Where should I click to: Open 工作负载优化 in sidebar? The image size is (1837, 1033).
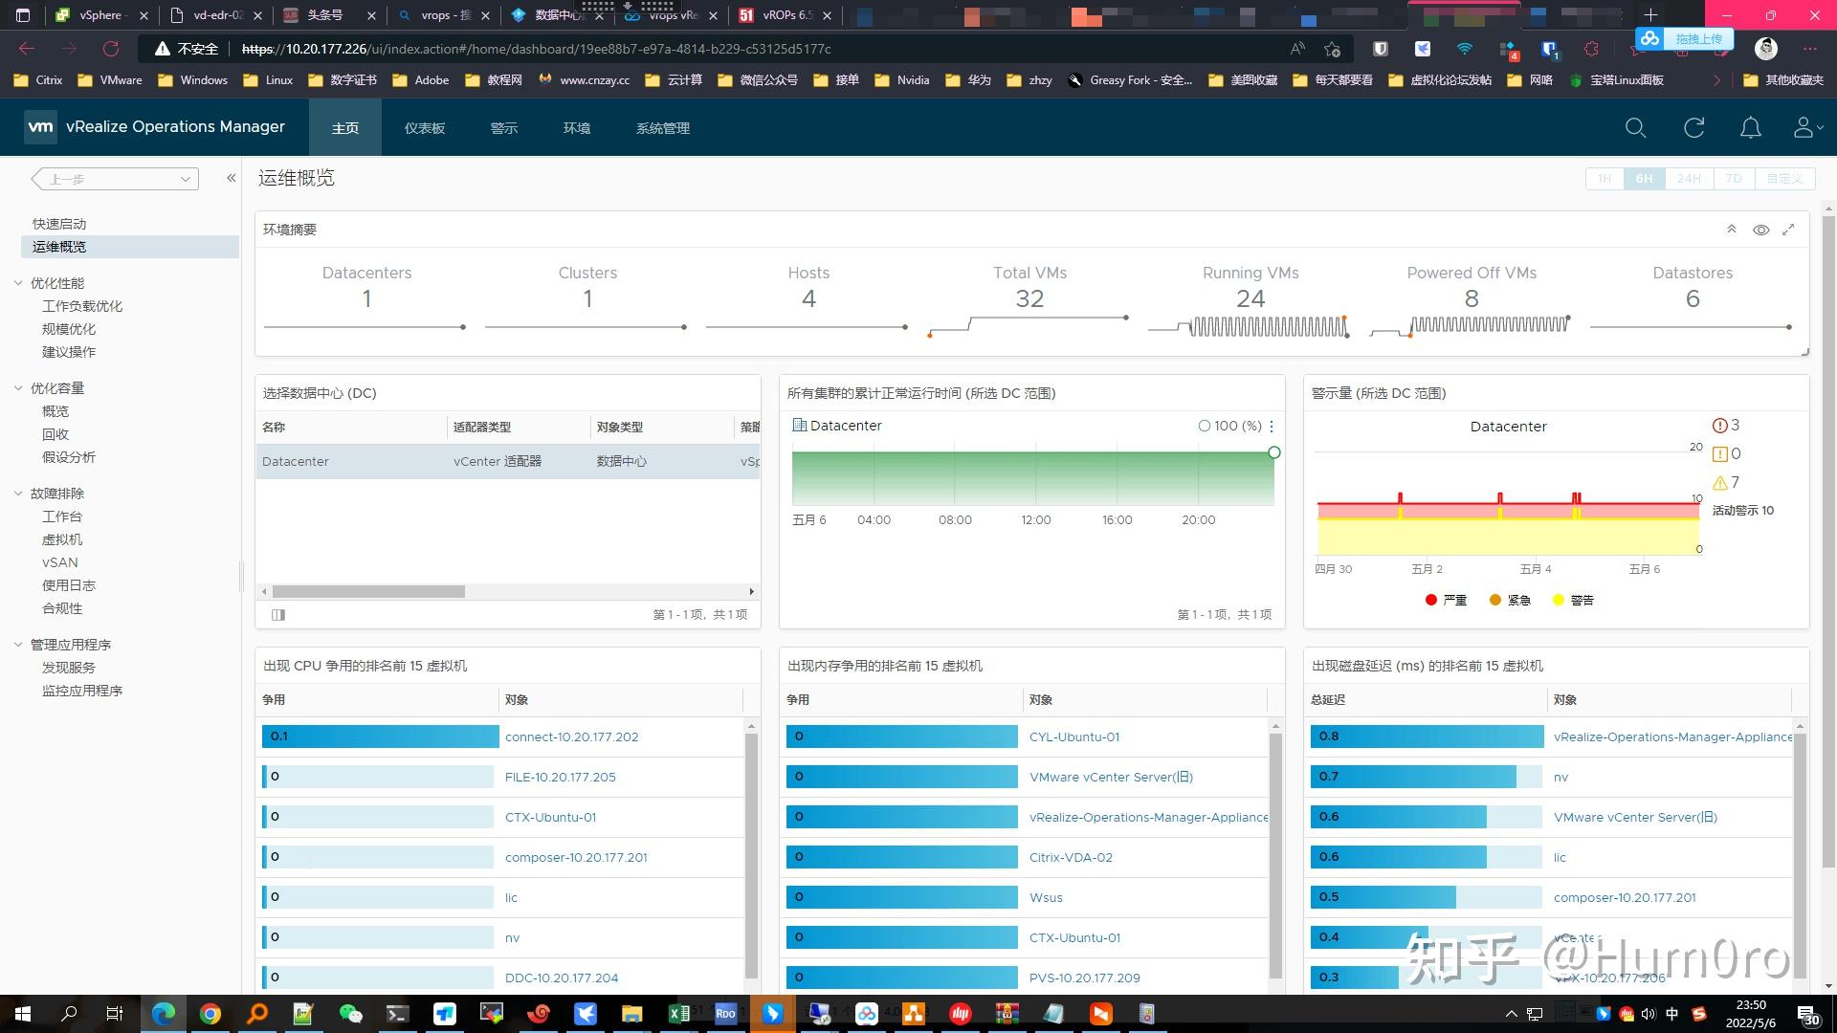[x=82, y=306]
